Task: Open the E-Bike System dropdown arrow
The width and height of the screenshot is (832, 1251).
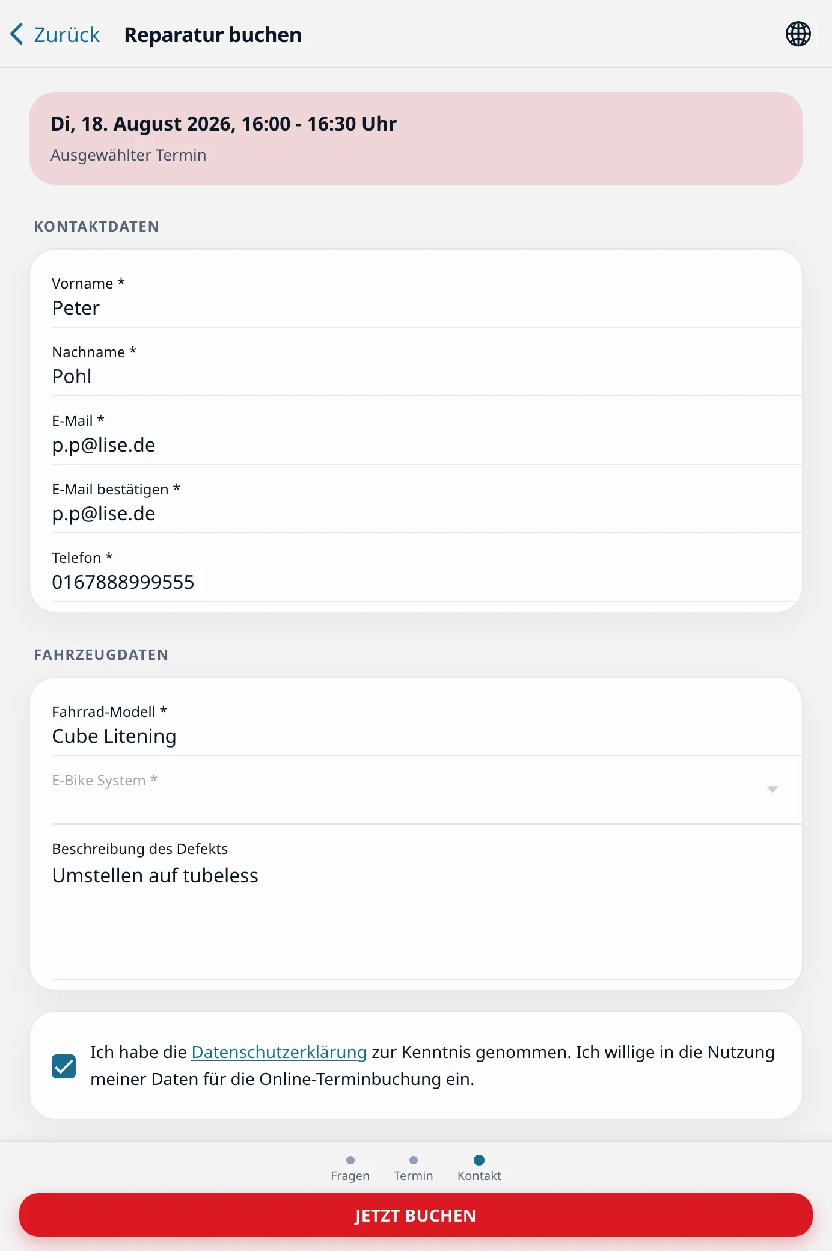Action: [x=772, y=789]
